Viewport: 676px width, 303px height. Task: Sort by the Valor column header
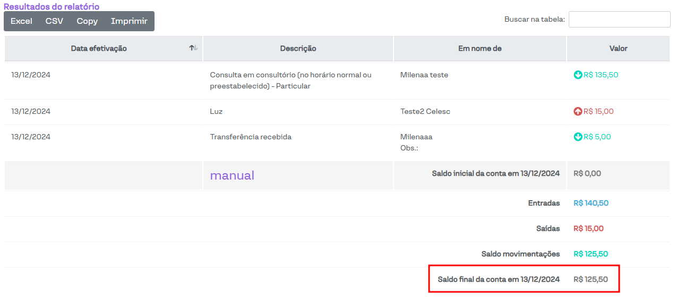pyautogui.click(x=618, y=49)
